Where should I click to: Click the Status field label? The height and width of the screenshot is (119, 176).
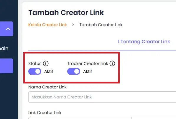tap(35, 63)
